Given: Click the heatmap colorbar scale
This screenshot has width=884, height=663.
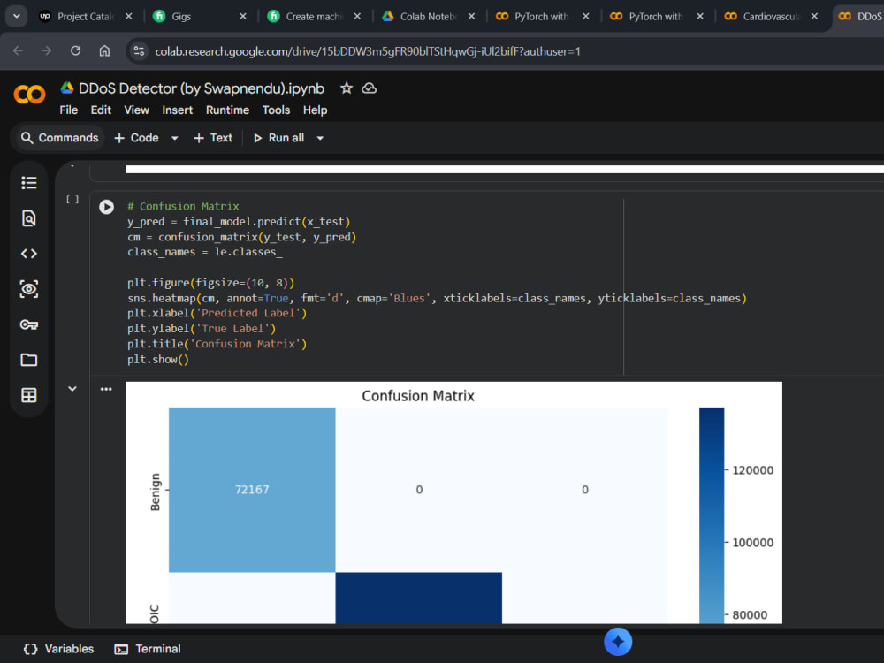Looking at the screenshot, I should (x=712, y=515).
